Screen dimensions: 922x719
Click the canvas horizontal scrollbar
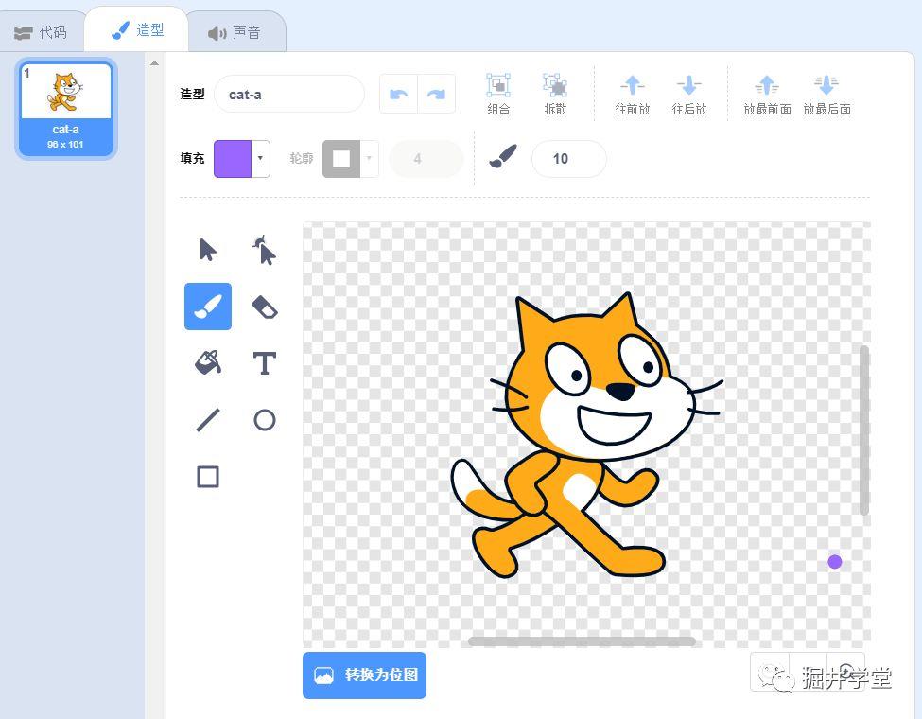(583, 641)
